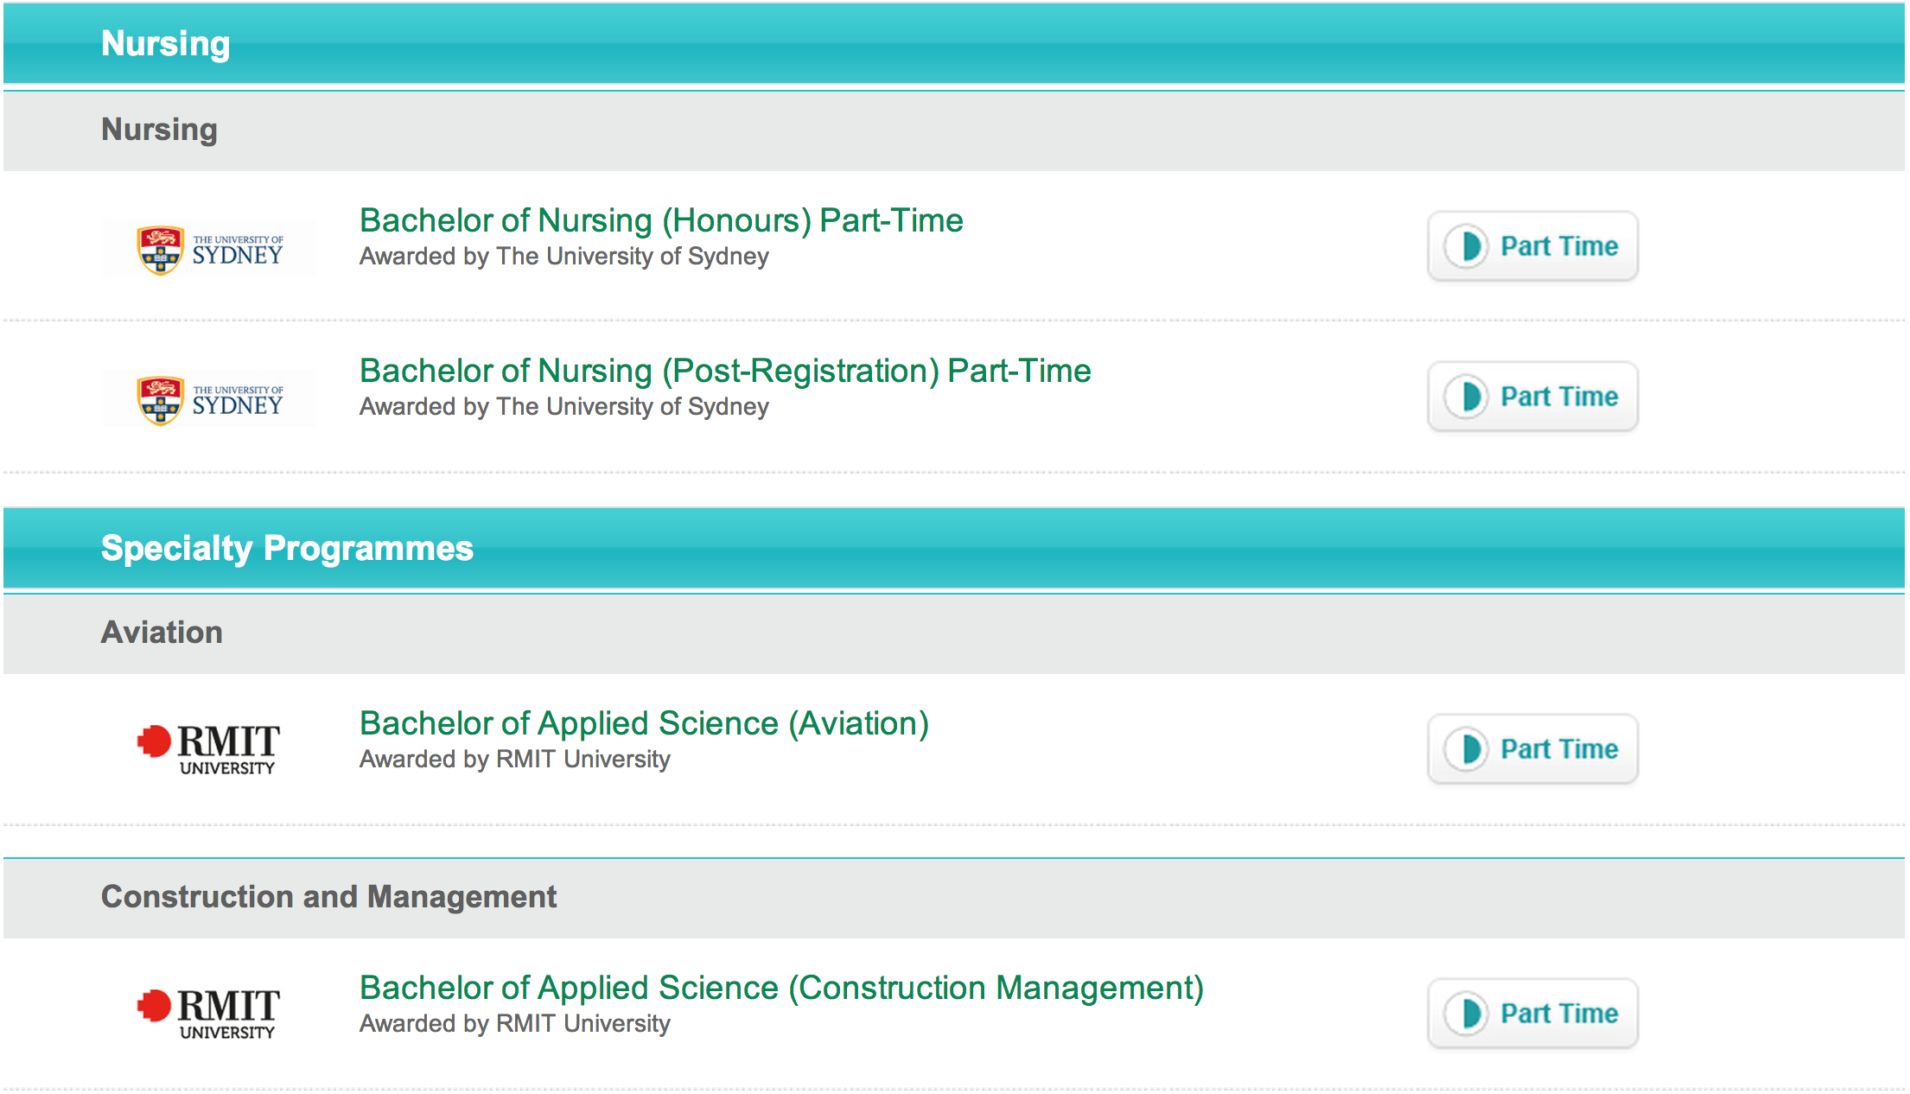Click half-circle icon in Construction Management row

pyautogui.click(x=1467, y=1014)
